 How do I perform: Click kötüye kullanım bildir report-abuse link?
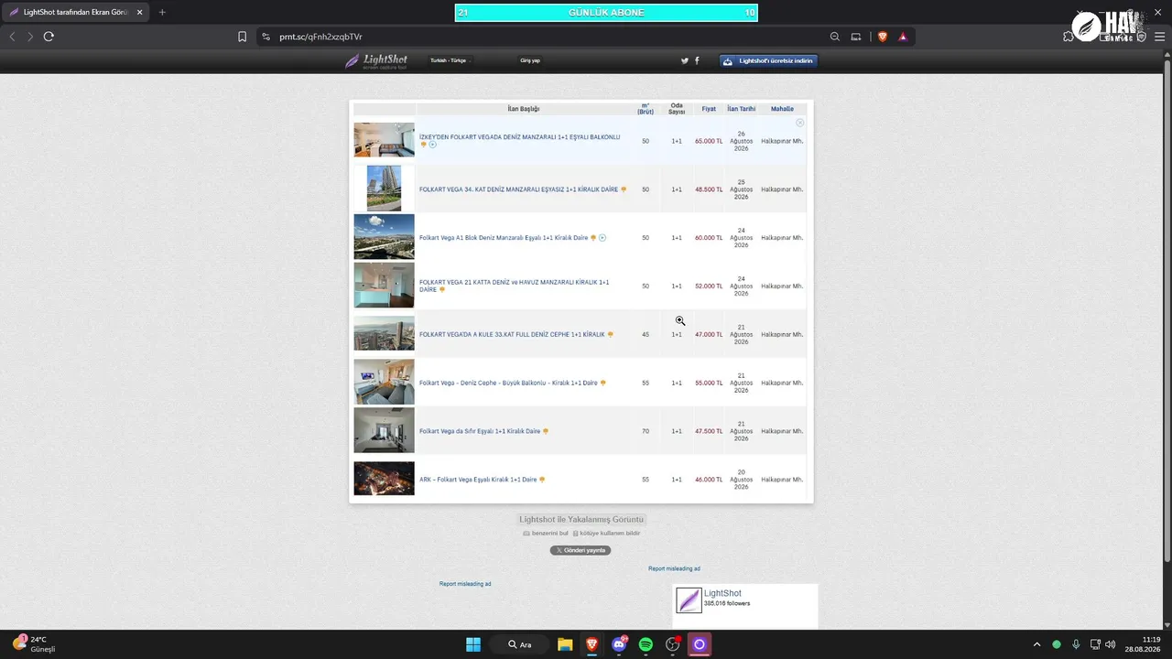point(606,533)
